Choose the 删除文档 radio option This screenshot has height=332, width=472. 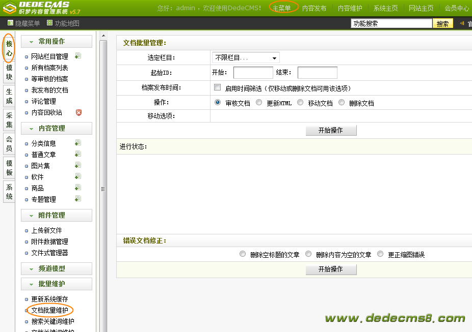(x=342, y=102)
